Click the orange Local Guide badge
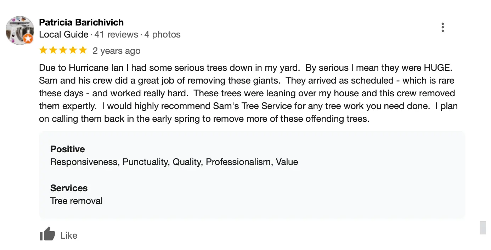The width and height of the screenshot is (491, 250). 28,39
